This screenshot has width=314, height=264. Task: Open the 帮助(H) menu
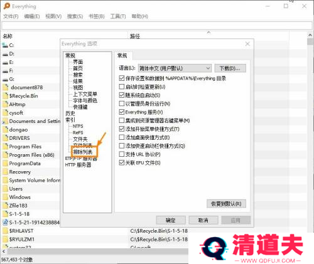139,16
